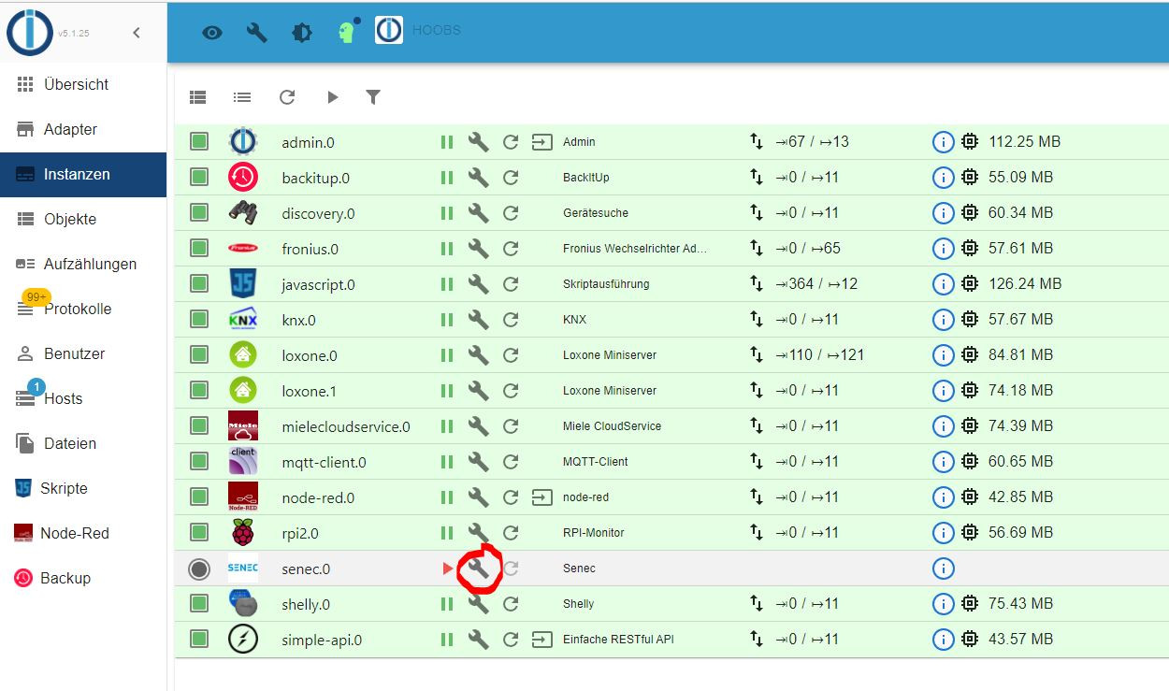The height and width of the screenshot is (691, 1169).
Task: Reload instances with toolbar refresh icon
Action: coord(287,97)
